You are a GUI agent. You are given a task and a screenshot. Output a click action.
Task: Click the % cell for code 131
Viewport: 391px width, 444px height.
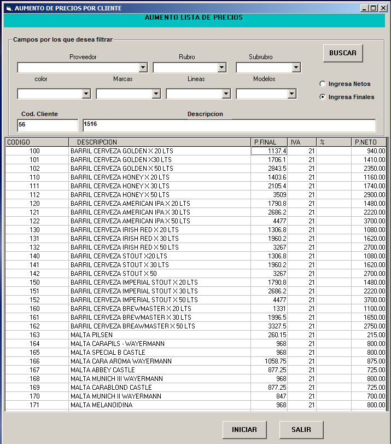(334, 239)
